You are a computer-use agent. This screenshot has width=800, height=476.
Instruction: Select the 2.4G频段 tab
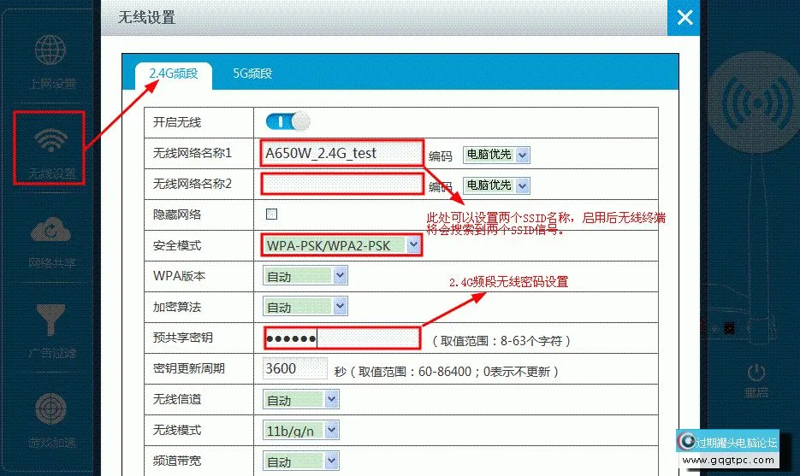pyautogui.click(x=173, y=73)
